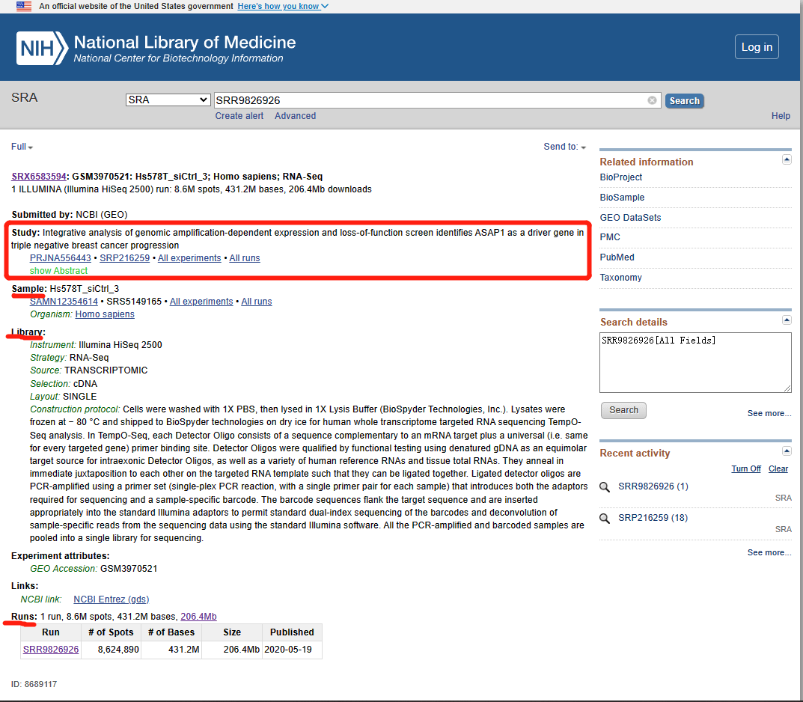Image resolution: width=803 pixels, height=702 pixels.
Task: Download the 206.4Mb run link
Action: (199, 617)
